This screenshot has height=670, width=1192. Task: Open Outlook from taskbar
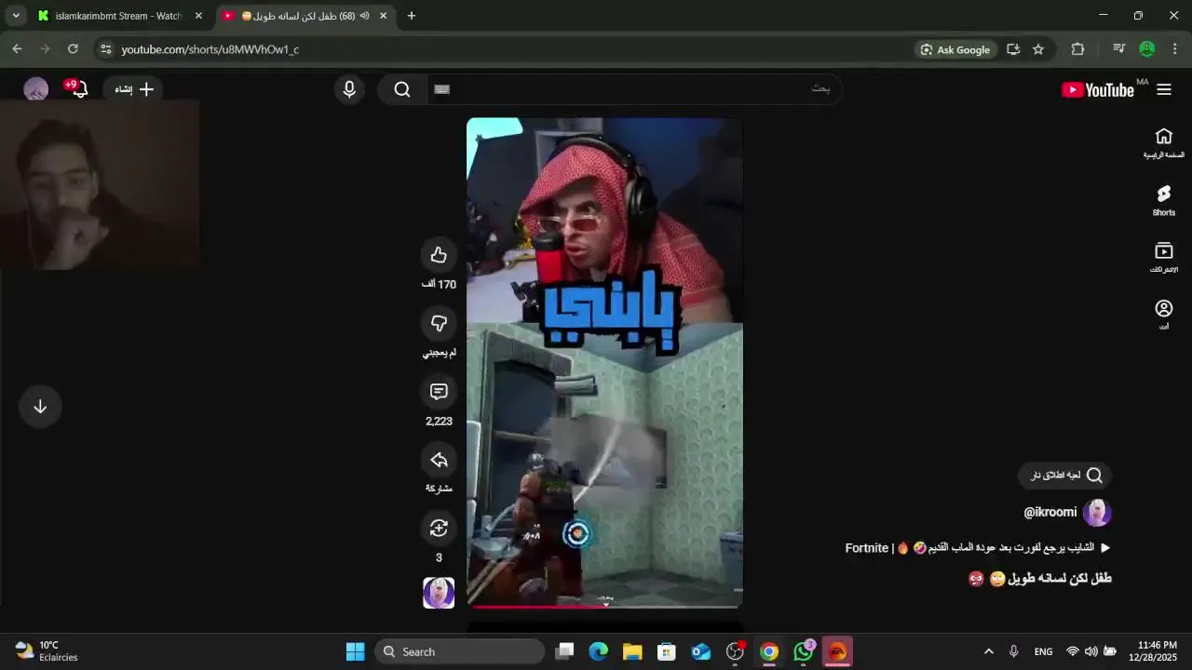[701, 651]
